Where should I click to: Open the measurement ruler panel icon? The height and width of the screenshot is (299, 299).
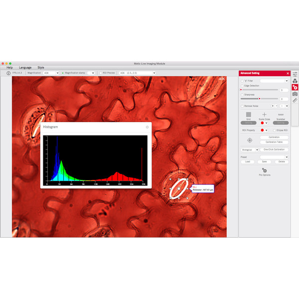295,101
